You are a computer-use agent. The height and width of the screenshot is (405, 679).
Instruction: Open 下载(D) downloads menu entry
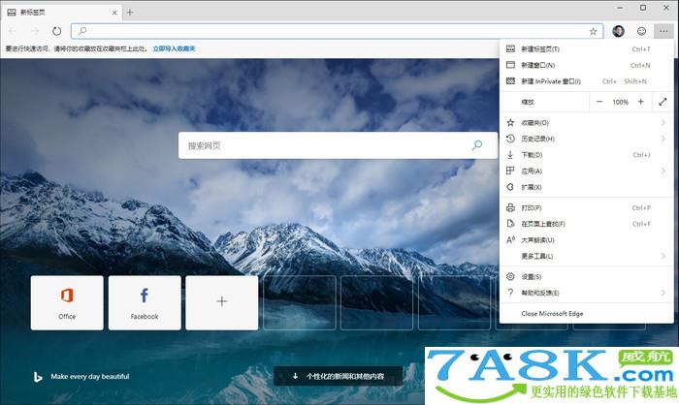tap(586, 155)
